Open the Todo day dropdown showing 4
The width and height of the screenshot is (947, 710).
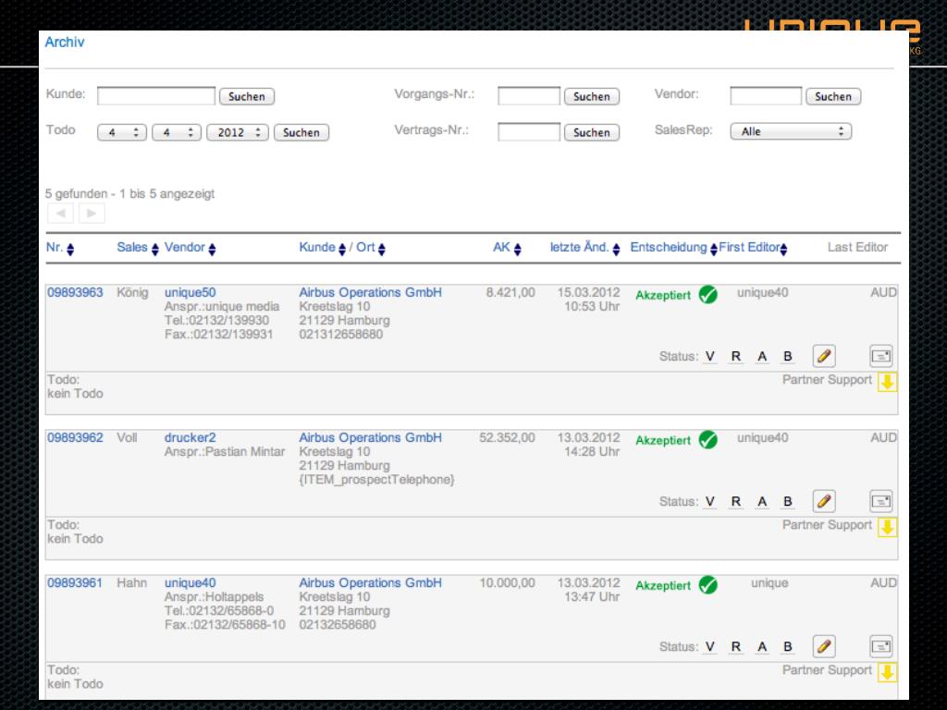[x=122, y=132]
